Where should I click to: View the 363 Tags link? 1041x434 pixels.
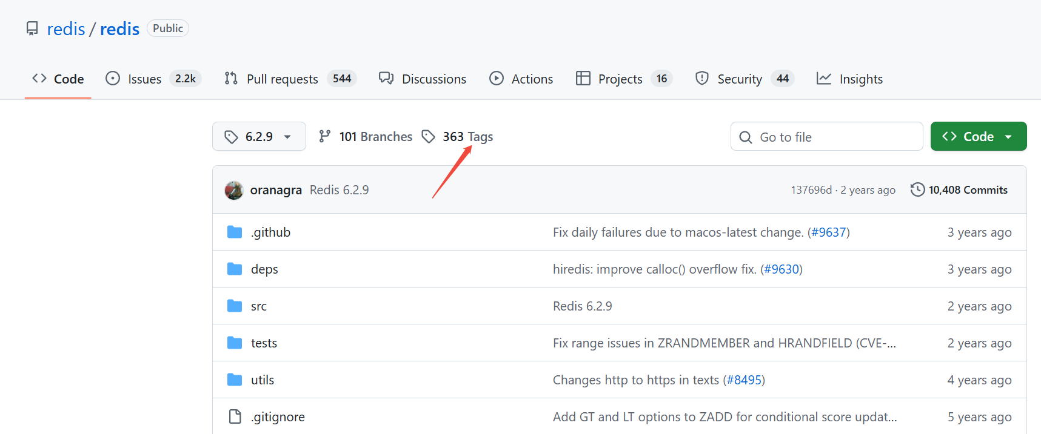(x=458, y=137)
